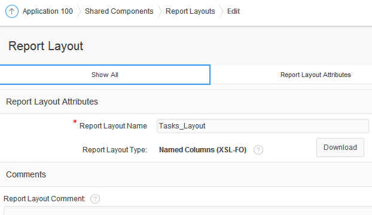372x215 pixels.
Task: Click inside the Report Layout Comment textarea
Action: 187,211
